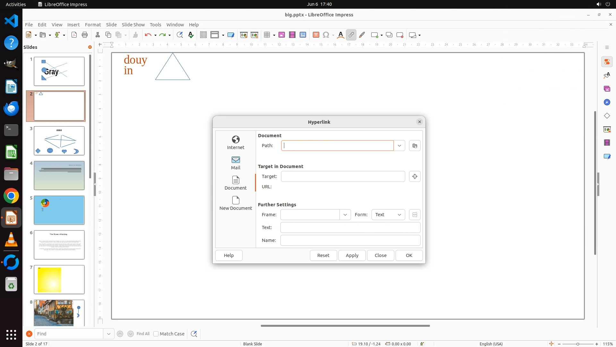Toggle the Insert Hyperlink toolbar button
The image size is (616, 347).
pos(351,35)
